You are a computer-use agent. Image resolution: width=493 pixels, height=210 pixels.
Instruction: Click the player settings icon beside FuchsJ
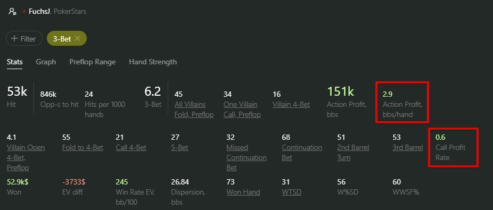(x=12, y=12)
